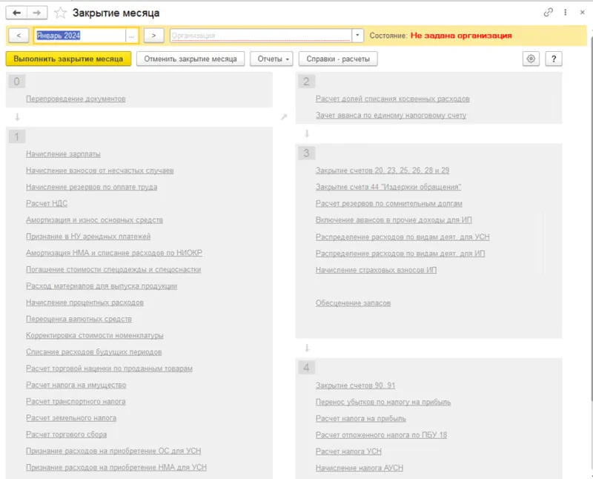593x479 pixels.
Task: Expand the Организация dropdown list
Action: click(358, 36)
